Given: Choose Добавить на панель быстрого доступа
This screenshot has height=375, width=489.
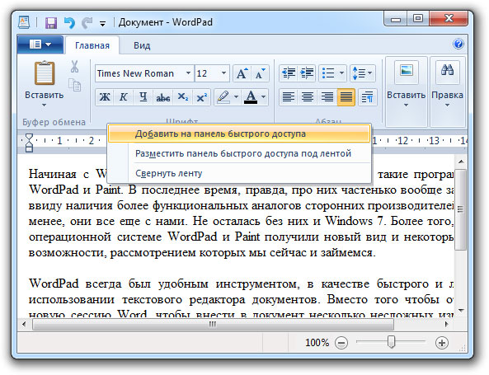Looking at the screenshot, I should click(x=239, y=134).
